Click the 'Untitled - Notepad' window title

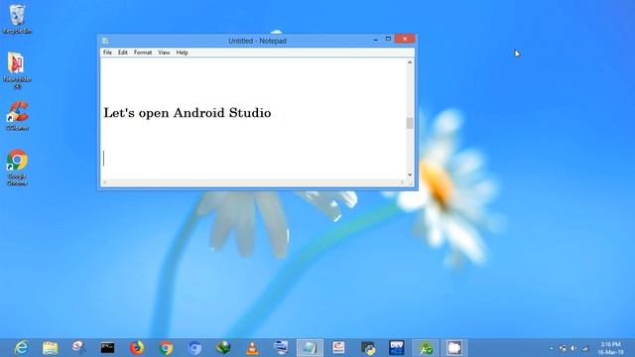pyautogui.click(x=257, y=41)
